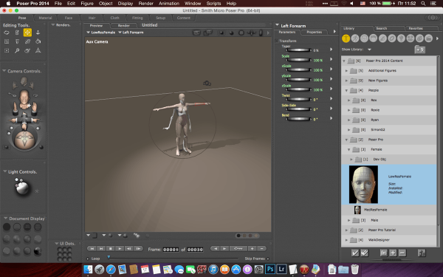Collapse the Transform parameter group
This screenshot has width=443, height=277.
pyautogui.click(x=277, y=41)
